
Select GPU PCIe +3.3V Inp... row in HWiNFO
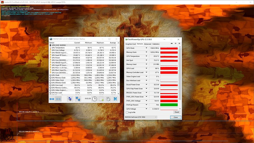(83, 68)
